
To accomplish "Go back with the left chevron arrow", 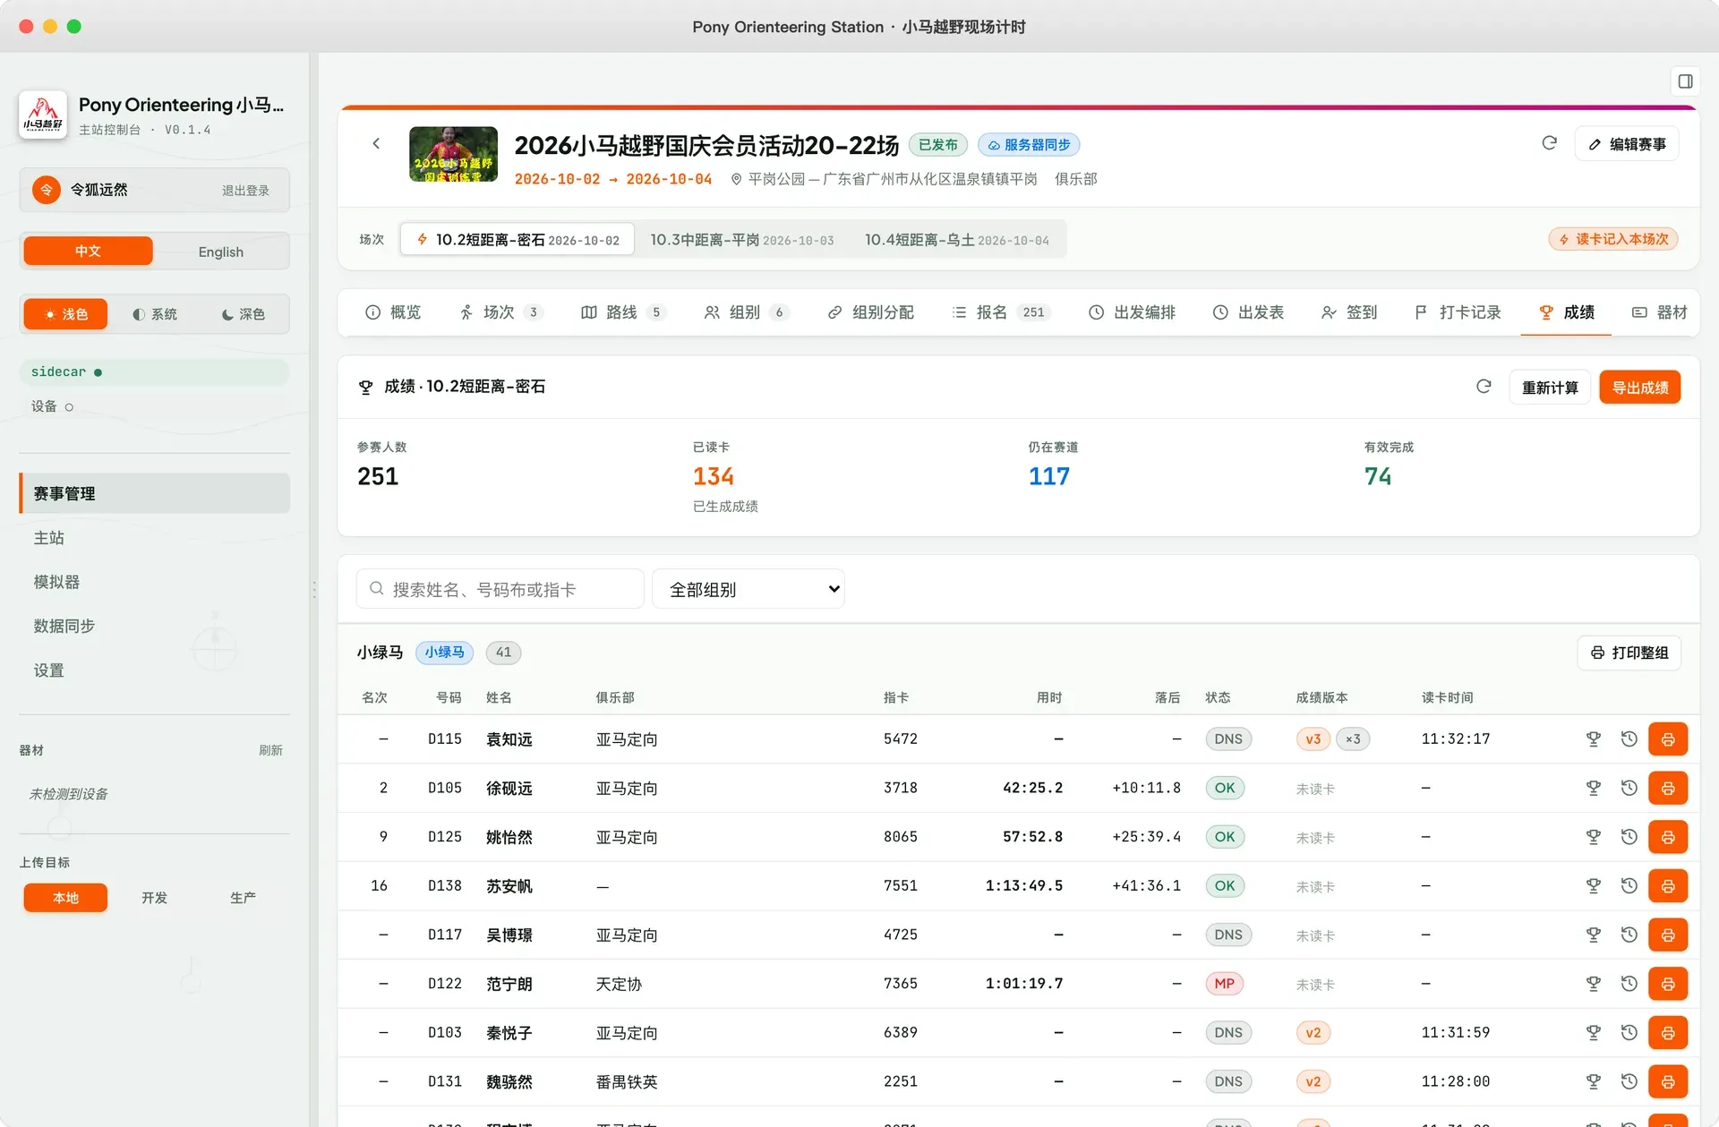I will click(376, 143).
